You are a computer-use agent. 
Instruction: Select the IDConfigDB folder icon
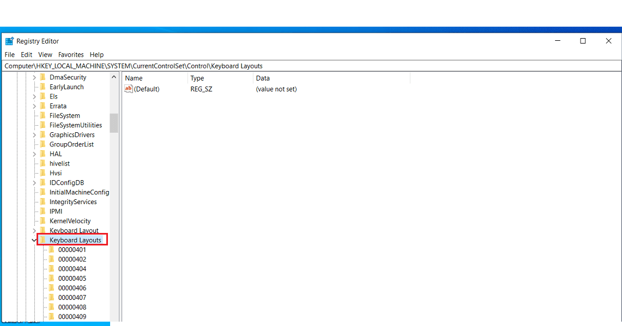43,183
